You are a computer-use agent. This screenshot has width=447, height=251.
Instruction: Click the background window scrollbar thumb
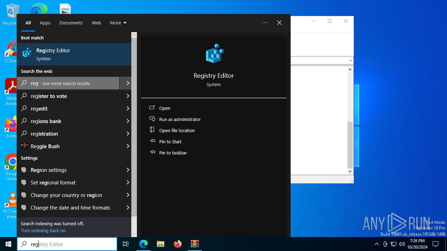pyautogui.click(x=350, y=145)
